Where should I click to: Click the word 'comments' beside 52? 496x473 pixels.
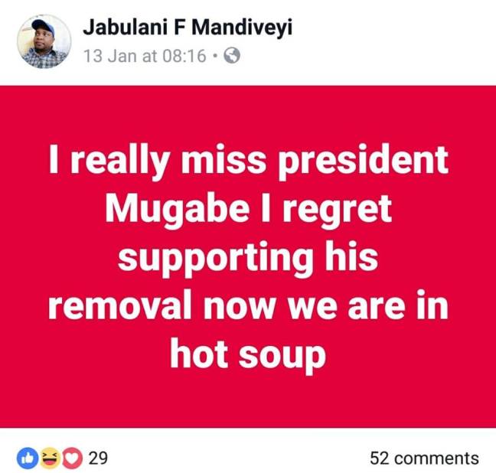pos(437,458)
